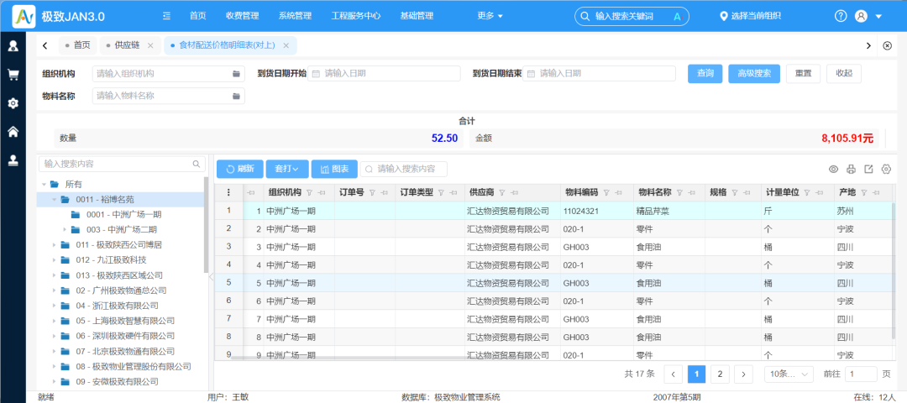The image size is (907, 403).
Task: Click the export icon above table
Action: 868,170
